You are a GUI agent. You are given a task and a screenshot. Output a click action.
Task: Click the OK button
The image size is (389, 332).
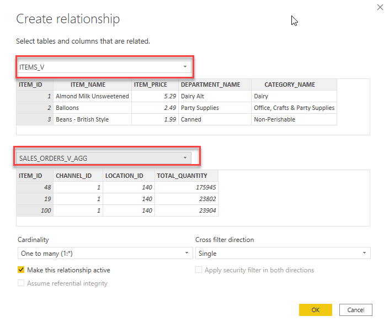315,310
